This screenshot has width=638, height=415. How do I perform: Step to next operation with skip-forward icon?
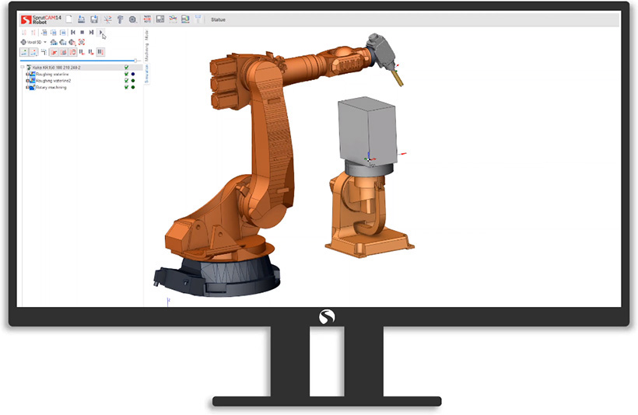point(91,32)
